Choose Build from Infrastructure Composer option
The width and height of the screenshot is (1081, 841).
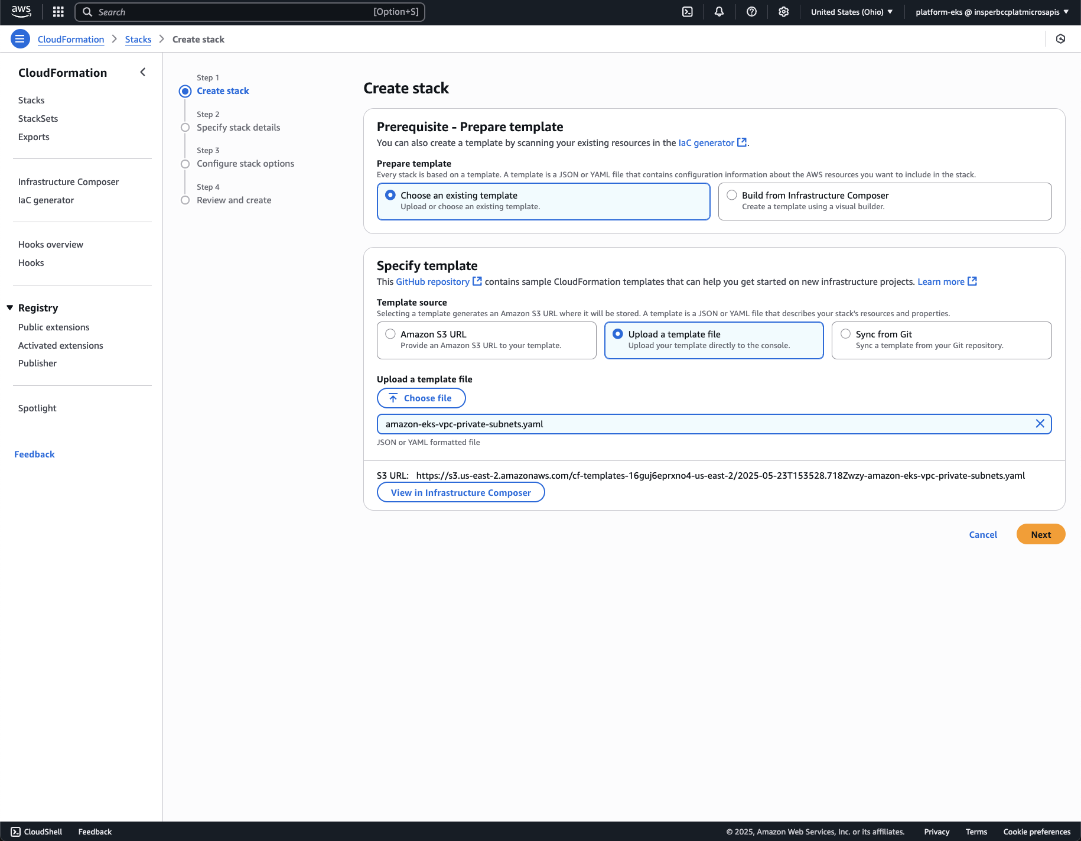(x=732, y=195)
